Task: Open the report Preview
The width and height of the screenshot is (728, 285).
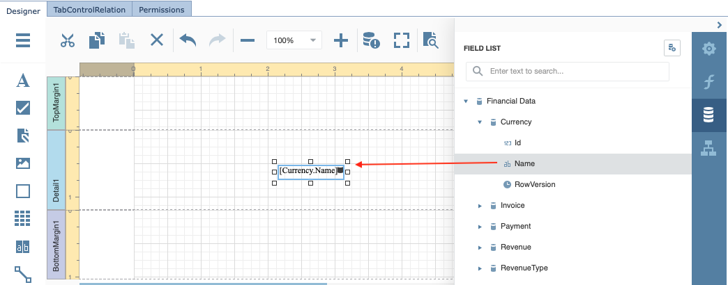Action: [430, 40]
